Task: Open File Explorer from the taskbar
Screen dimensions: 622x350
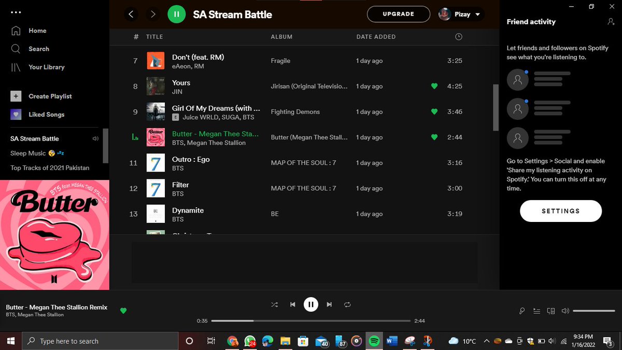Action: 285,341
